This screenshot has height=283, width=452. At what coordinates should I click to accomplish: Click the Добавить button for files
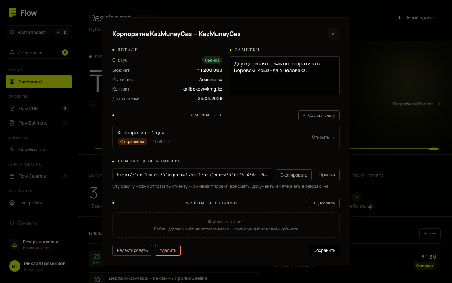(x=324, y=203)
